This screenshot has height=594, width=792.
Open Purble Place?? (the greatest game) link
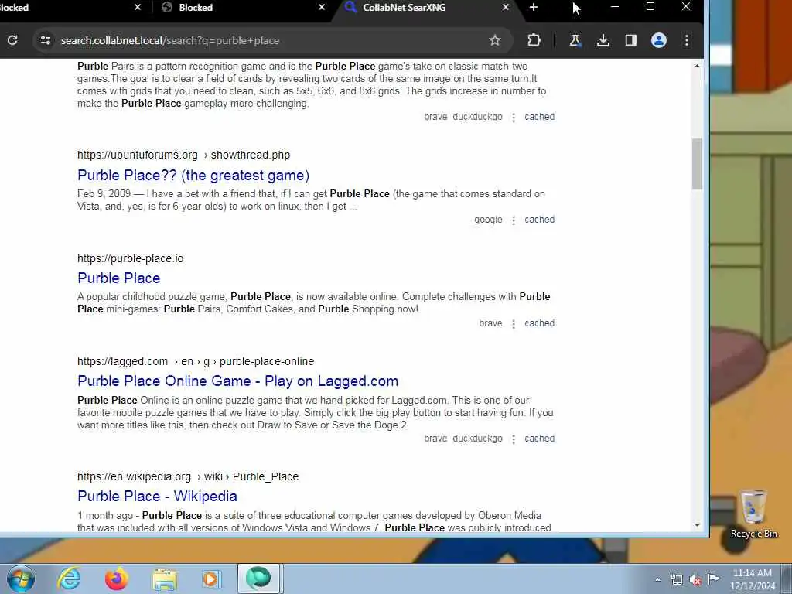click(x=193, y=176)
